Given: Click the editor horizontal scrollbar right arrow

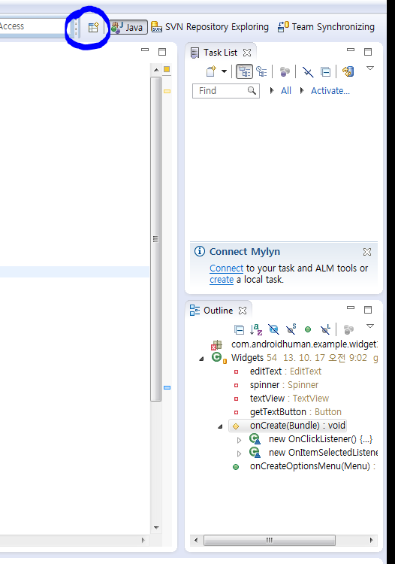Looking at the screenshot, I should (x=143, y=540).
